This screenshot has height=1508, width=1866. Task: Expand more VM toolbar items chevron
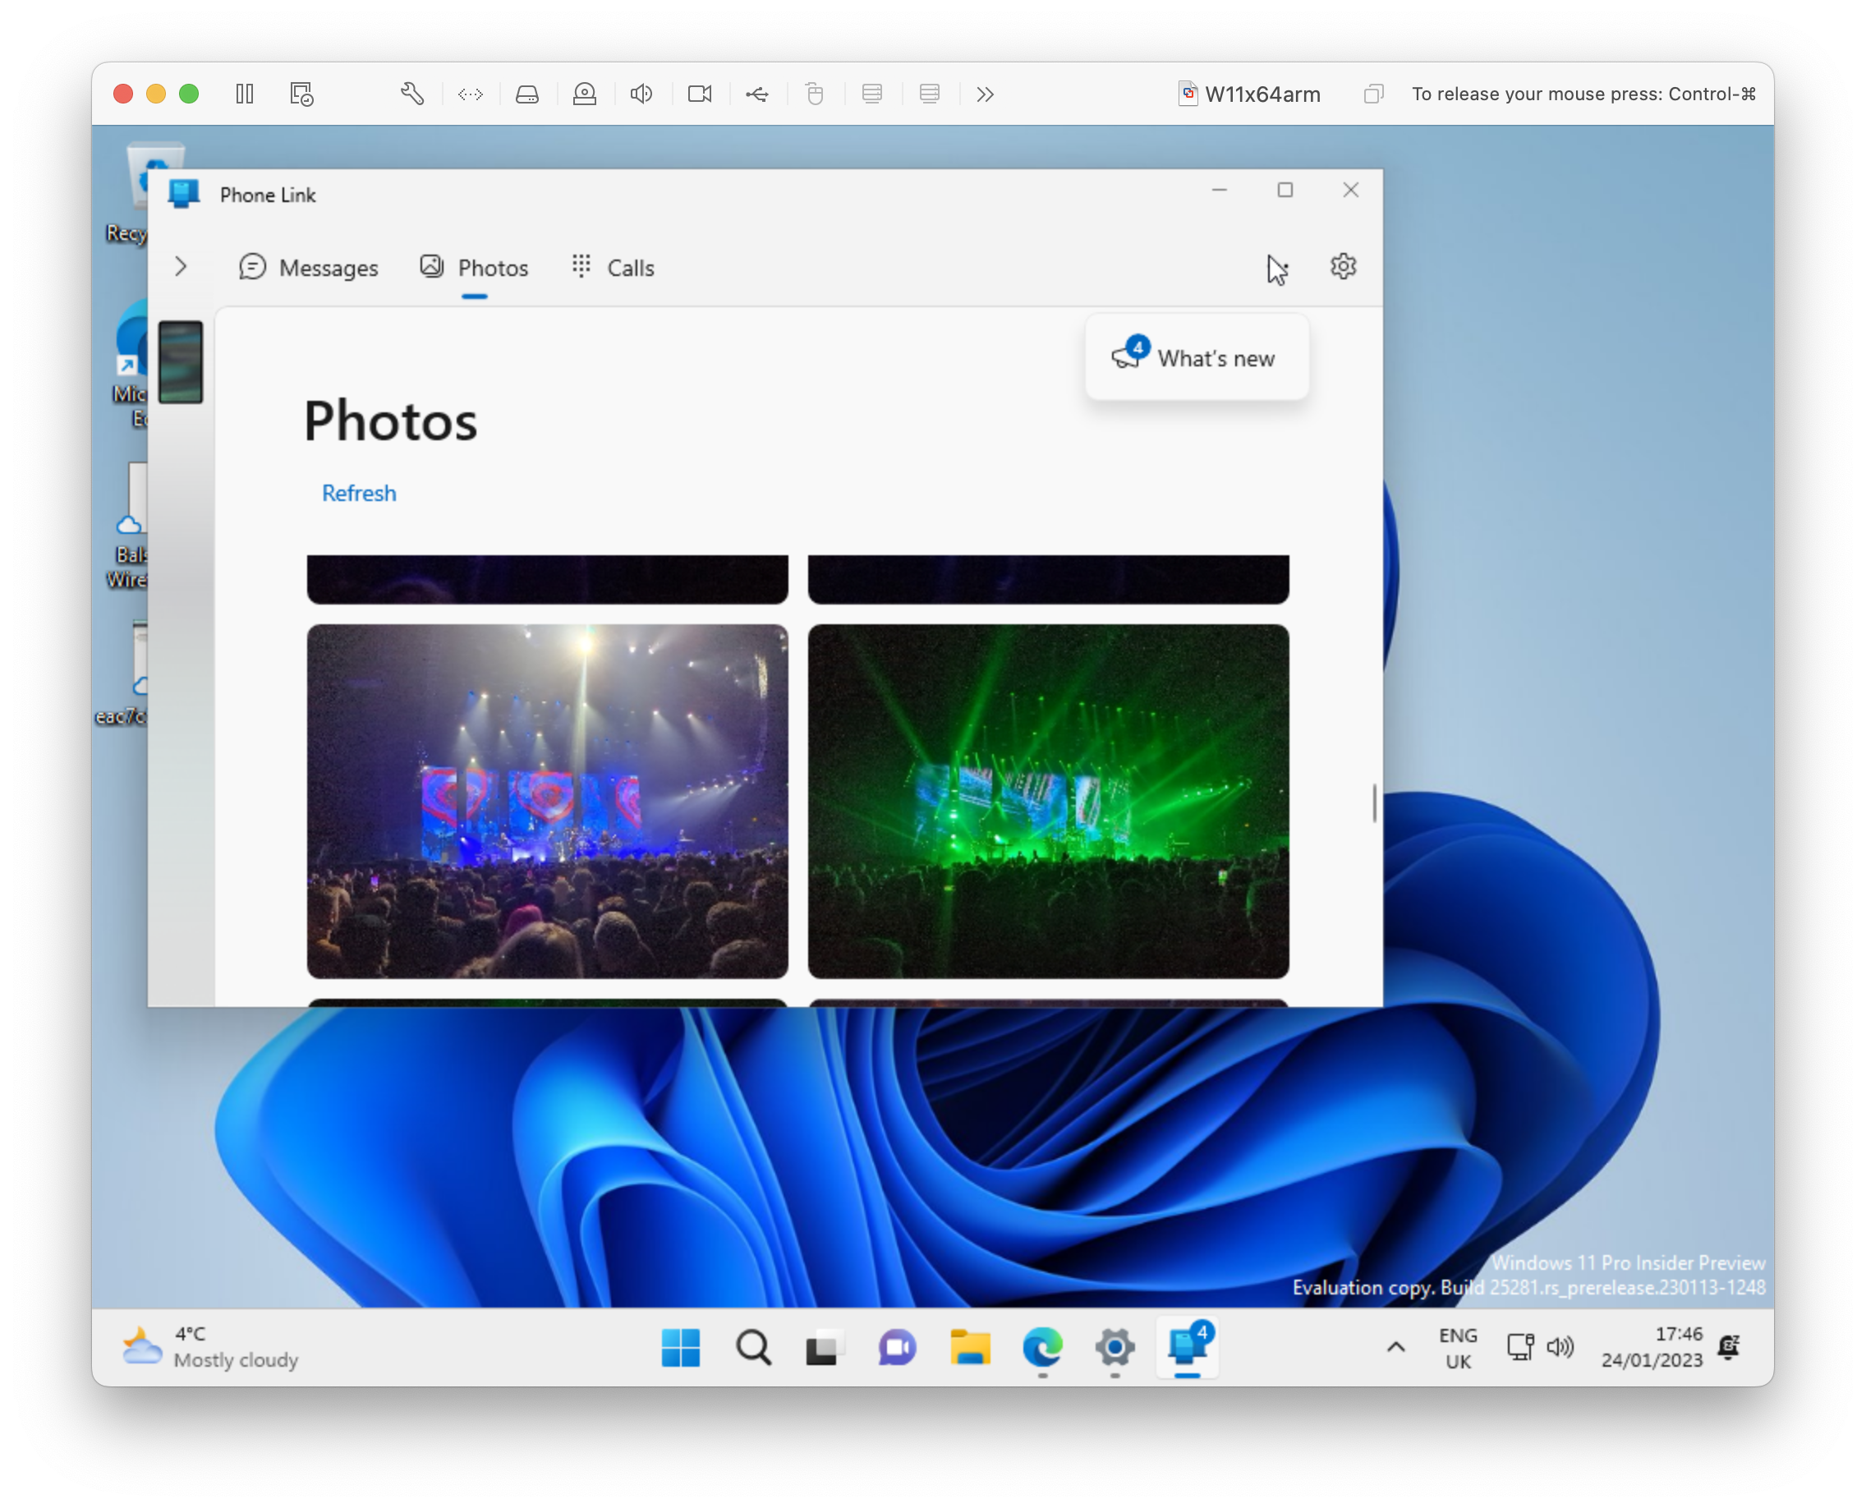[x=984, y=94]
